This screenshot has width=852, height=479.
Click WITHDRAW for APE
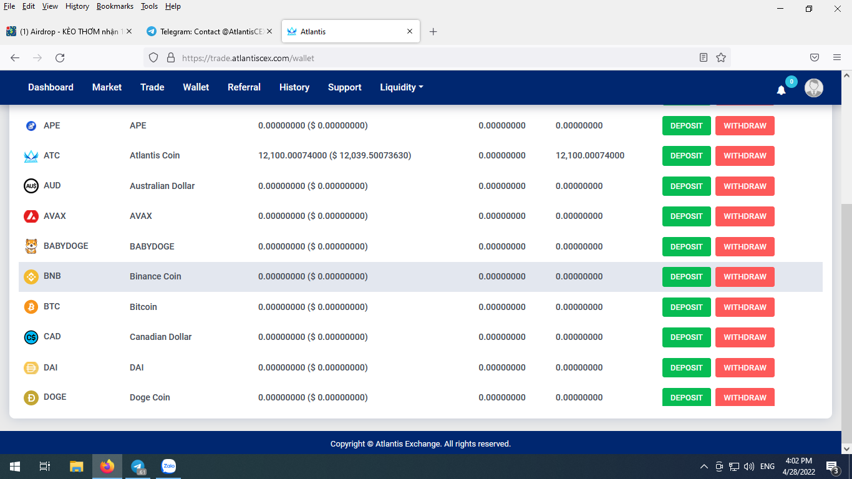coord(745,126)
